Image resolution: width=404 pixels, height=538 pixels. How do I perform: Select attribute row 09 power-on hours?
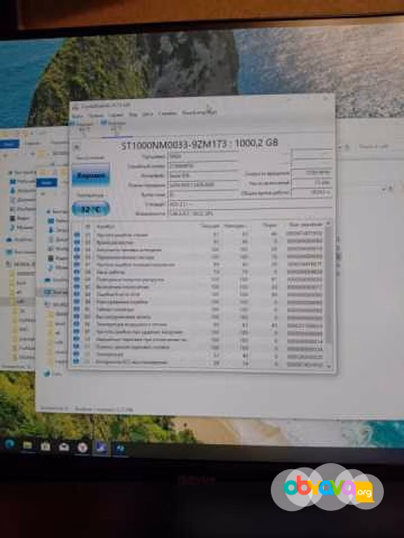point(198,272)
